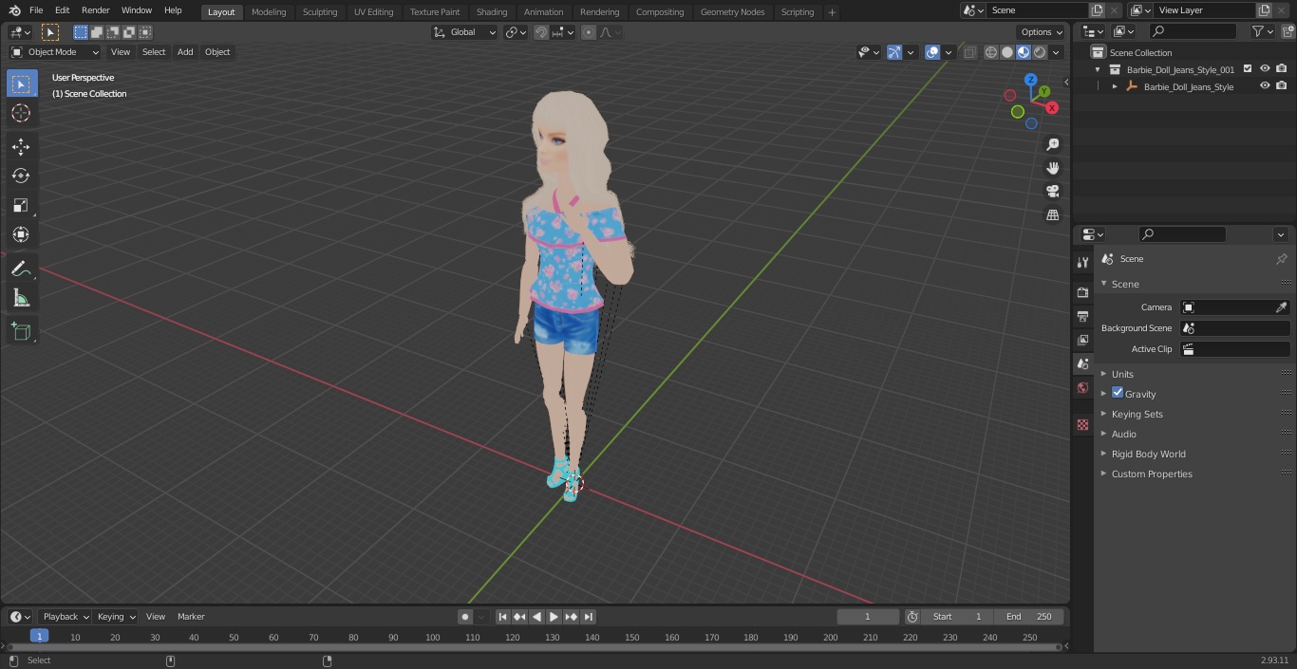Open the Options dropdown
This screenshot has height=669, width=1297.
1041,32
